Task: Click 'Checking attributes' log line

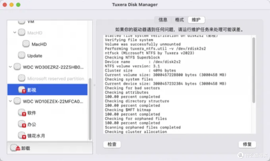Action: pos(126,92)
